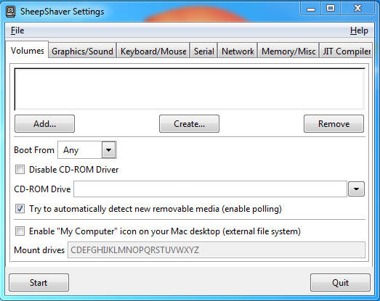Uncheck automatic removable media polling
This screenshot has height=301, width=380.
20,209
